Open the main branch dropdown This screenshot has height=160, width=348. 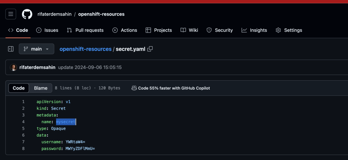pos(36,49)
